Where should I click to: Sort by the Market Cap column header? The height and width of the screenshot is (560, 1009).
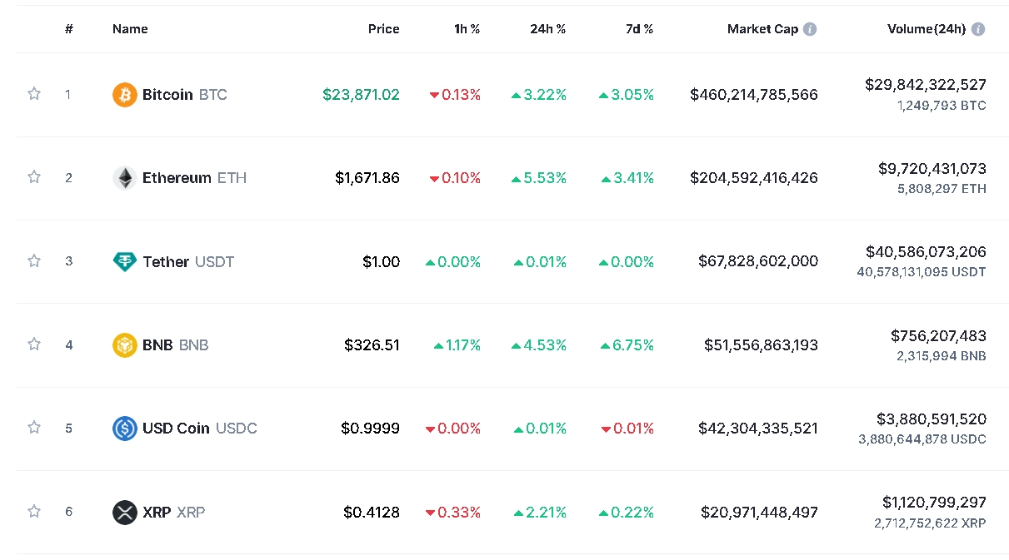click(762, 29)
